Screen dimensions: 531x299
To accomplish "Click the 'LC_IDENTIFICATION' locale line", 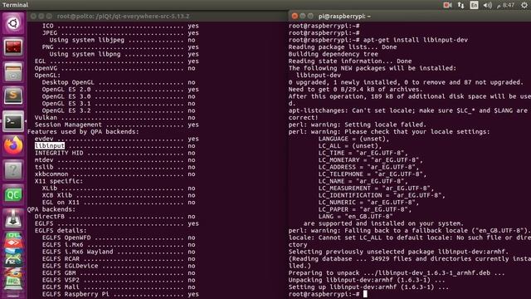I will click(x=382, y=195).
